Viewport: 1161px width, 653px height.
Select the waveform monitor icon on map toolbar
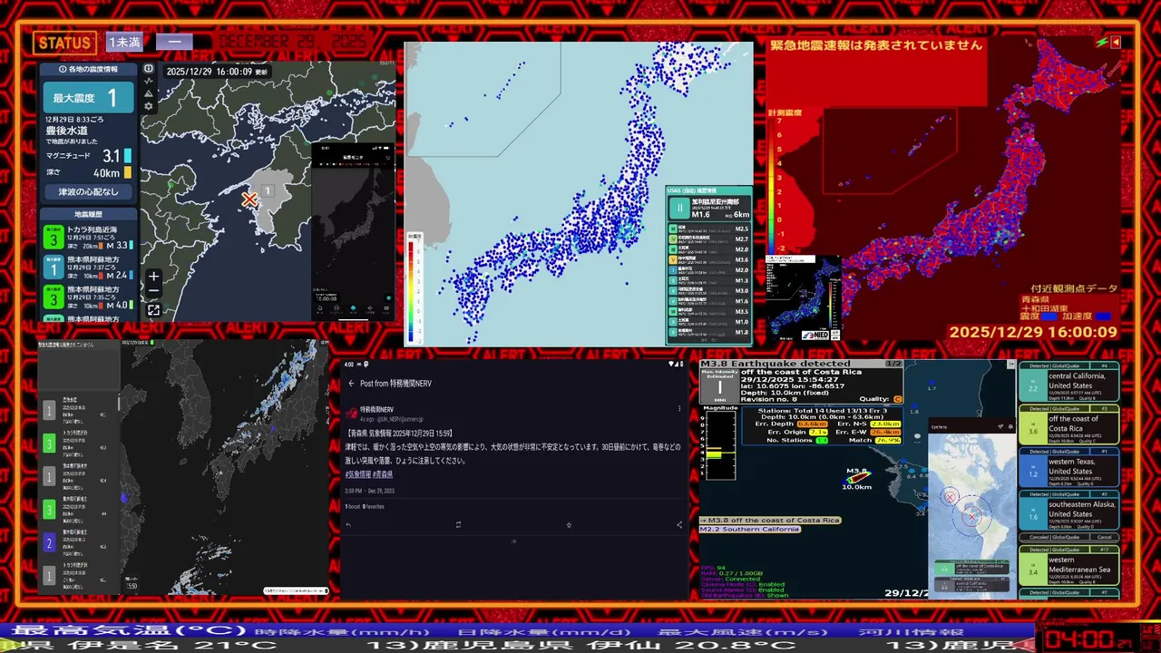click(149, 81)
